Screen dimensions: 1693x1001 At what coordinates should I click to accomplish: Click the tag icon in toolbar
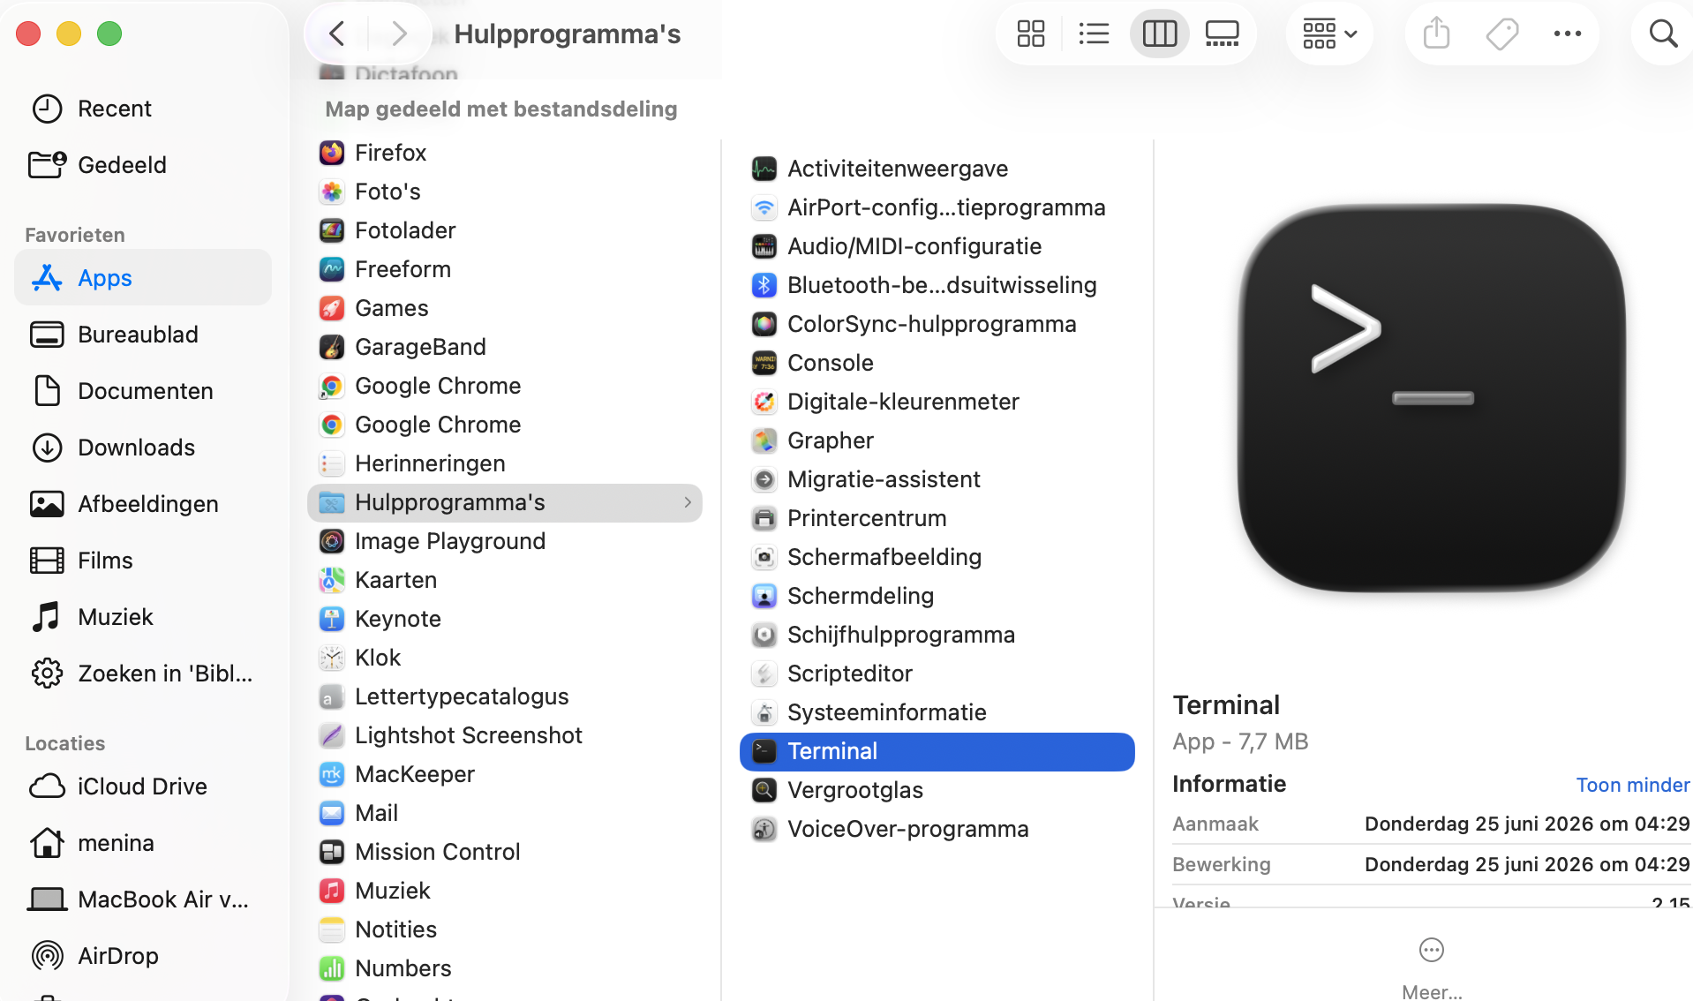1502,34
